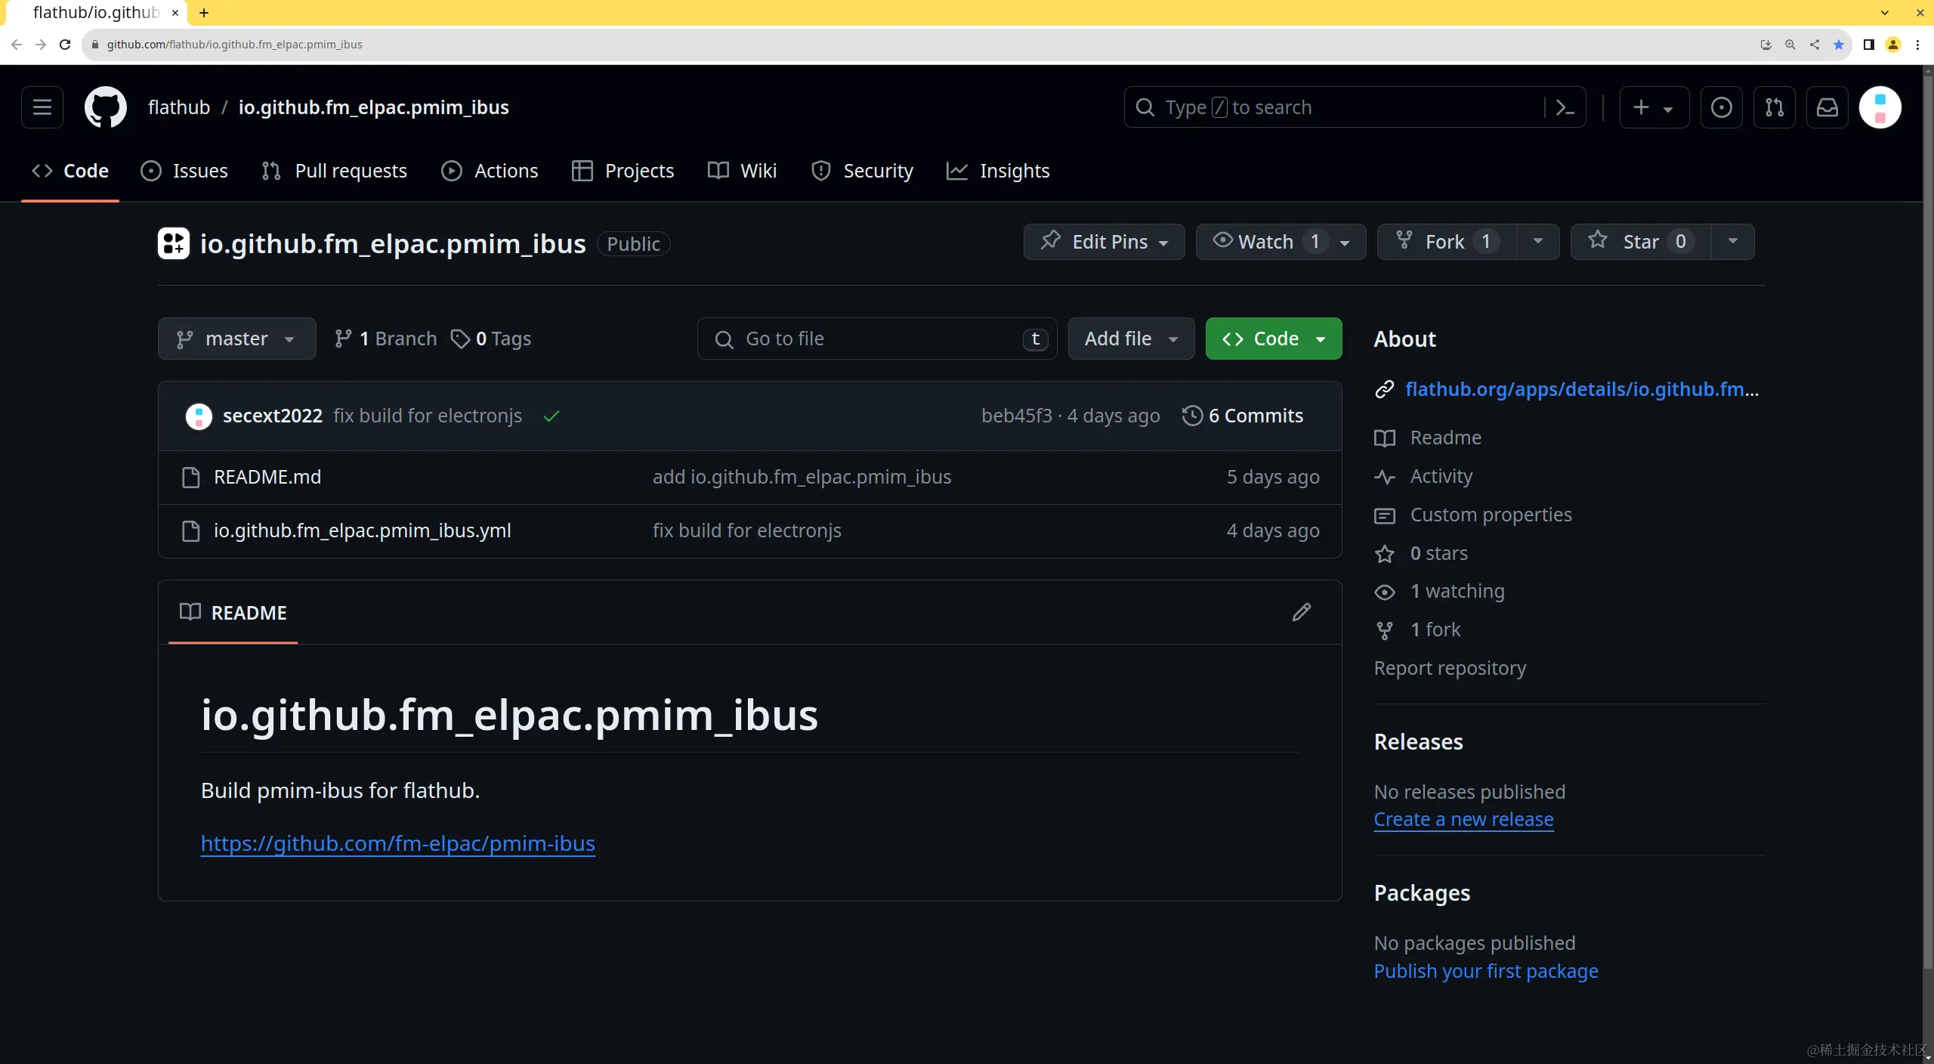Viewport: 1934px width, 1064px height.
Task: Open the Watch notifications button
Action: [1281, 242]
